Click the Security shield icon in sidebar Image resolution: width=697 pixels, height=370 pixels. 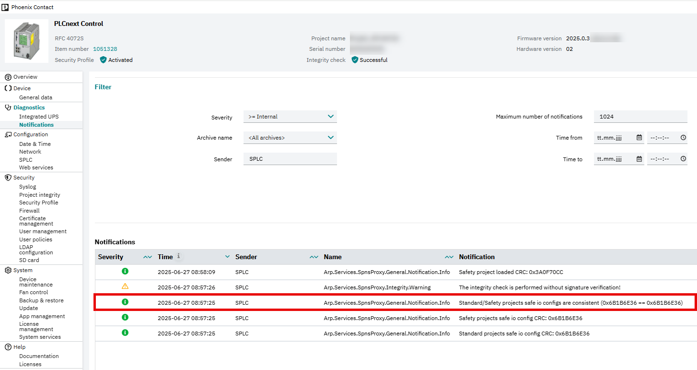tap(8, 178)
